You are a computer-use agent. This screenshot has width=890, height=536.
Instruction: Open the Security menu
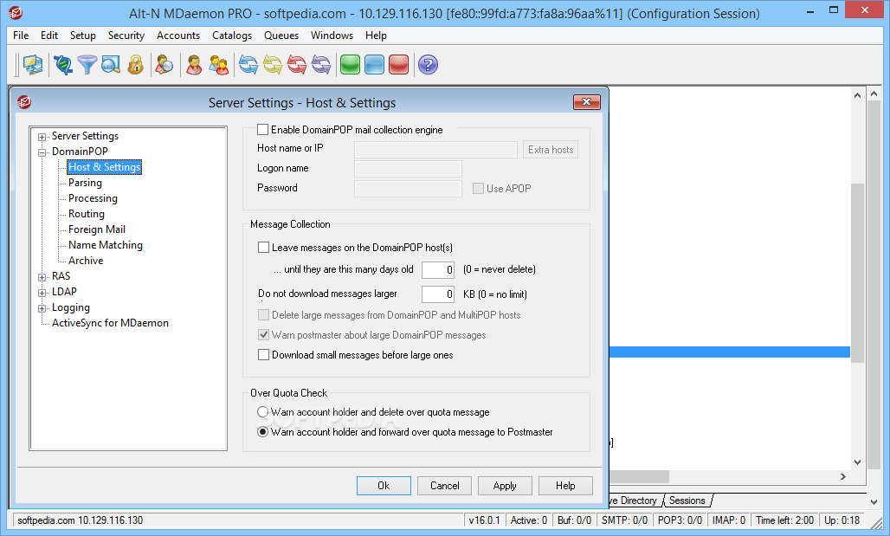tap(126, 36)
